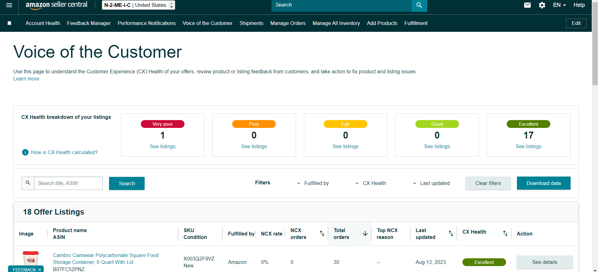Click the magnifier icon beside title search
The height and width of the screenshot is (272, 598).
[x=28, y=183]
